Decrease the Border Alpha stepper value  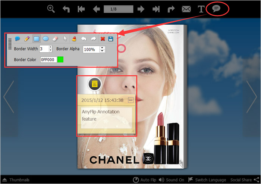(x=102, y=51)
